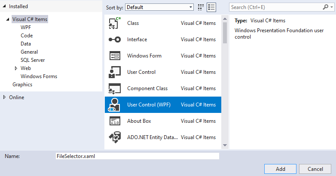Select General category in tree
Screen dimensions: 336x176
[x=29, y=52]
